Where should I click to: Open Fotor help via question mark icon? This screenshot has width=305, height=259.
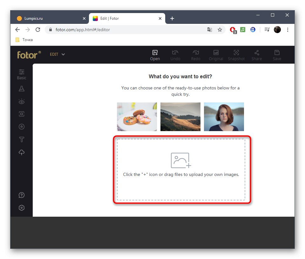pyautogui.click(x=21, y=195)
